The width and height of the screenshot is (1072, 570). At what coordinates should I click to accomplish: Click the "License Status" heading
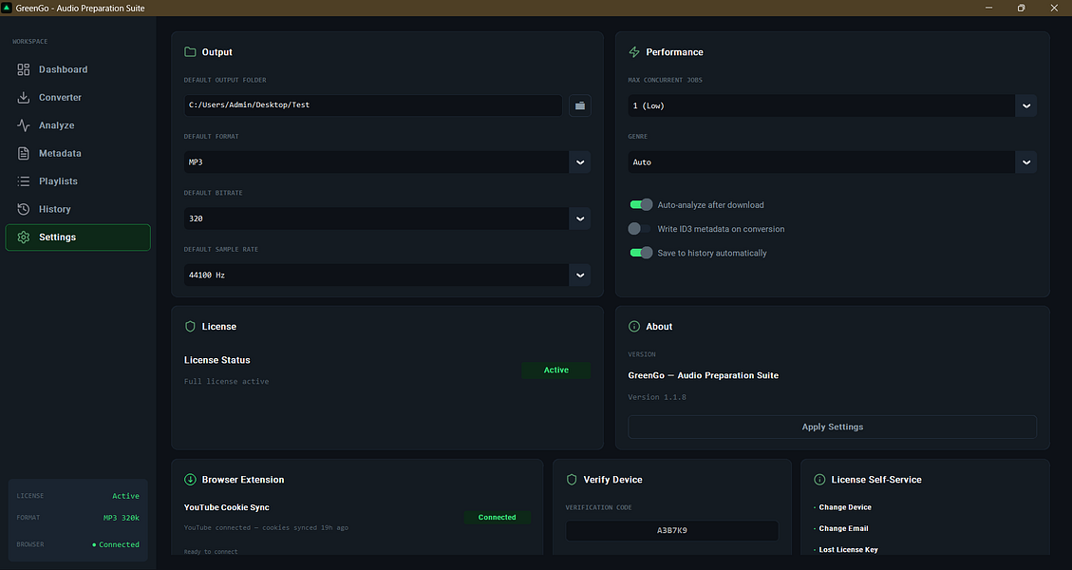(x=216, y=360)
